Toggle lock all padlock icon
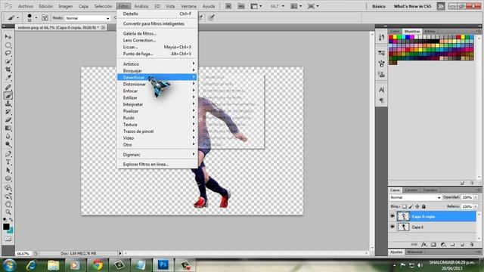Image resolution: width=484 pixels, height=272 pixels. pos(423,206)
